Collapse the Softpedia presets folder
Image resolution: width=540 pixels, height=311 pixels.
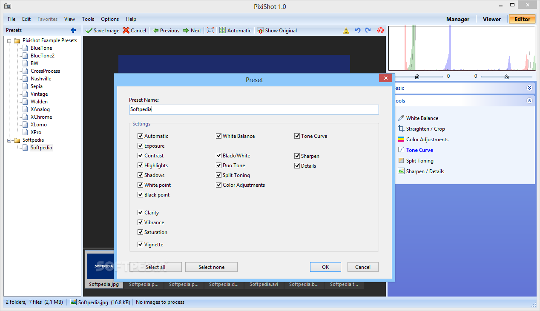[x=9, y=140]
